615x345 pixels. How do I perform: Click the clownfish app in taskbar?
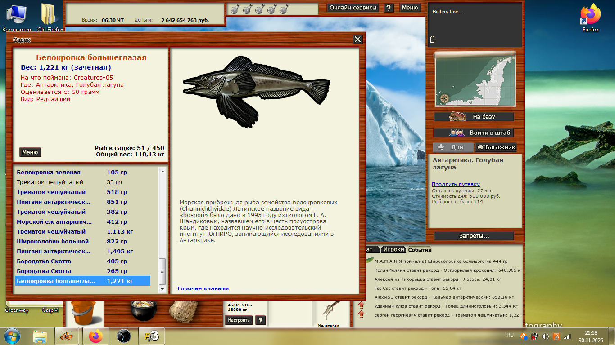pyautogui.click(x=67, y=336)
